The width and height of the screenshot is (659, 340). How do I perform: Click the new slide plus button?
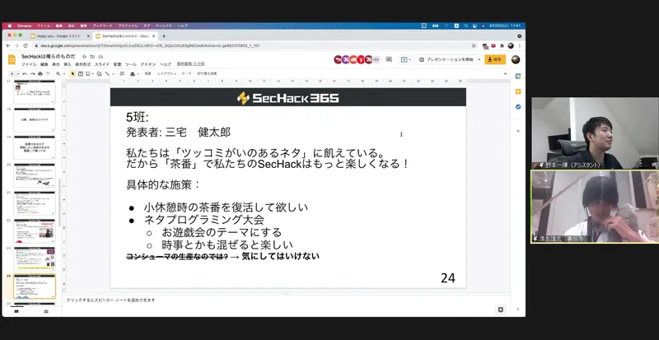coord(12,73)
